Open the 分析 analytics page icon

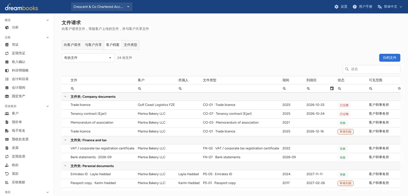[7, 27]
